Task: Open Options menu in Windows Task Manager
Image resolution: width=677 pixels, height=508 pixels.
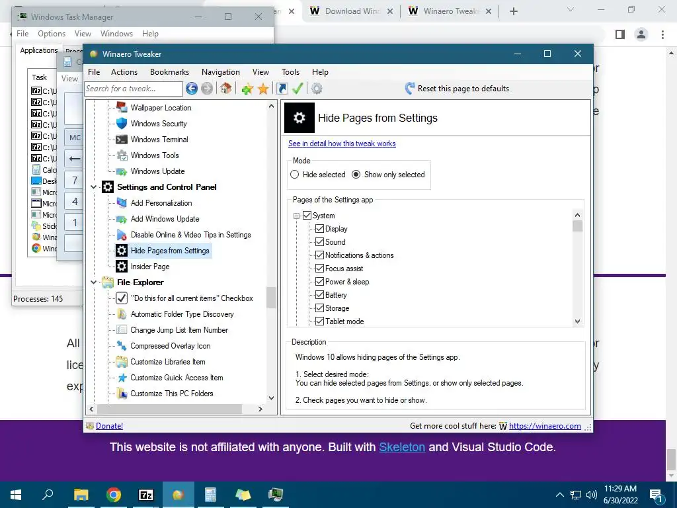Action: (x=52, y=34)
